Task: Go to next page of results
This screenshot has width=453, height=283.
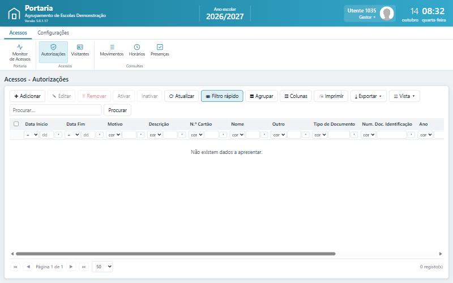Action: [71, 267]
